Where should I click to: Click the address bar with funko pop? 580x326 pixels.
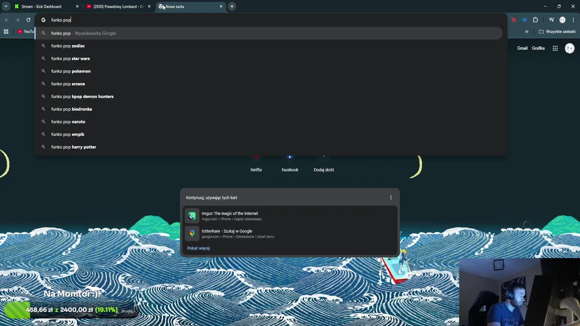pos(271,20)
